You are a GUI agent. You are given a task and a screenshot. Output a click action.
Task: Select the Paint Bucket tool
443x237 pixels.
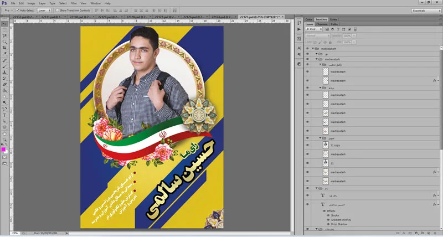click(4, 91)
